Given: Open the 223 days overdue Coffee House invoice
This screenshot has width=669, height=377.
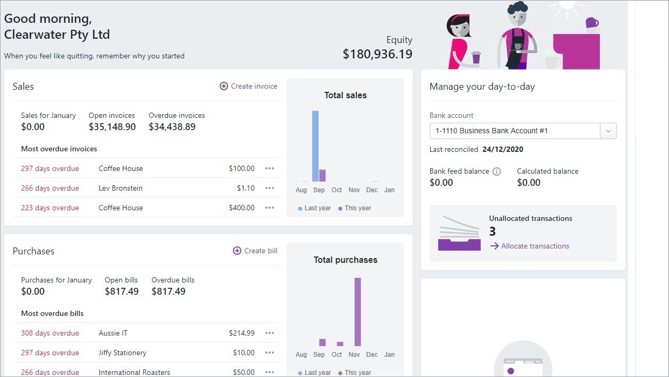Looking at the screenshot, I should click(50, 208).
